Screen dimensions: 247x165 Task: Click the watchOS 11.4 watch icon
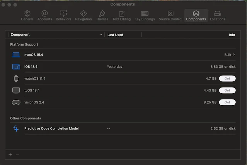(16, 78)
